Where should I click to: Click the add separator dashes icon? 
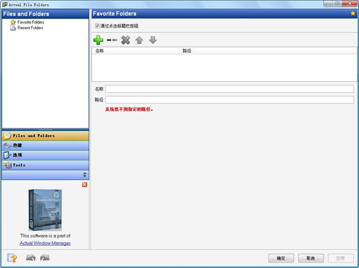112,40
